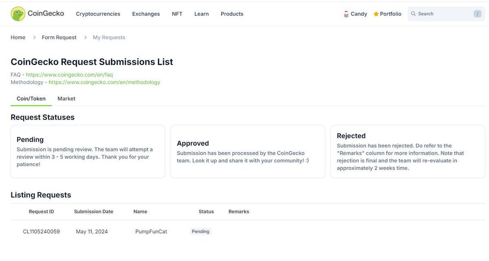This screenshot has height=261, width=489.
Task: Click the Name column header
Action: [x=140, y=212]
